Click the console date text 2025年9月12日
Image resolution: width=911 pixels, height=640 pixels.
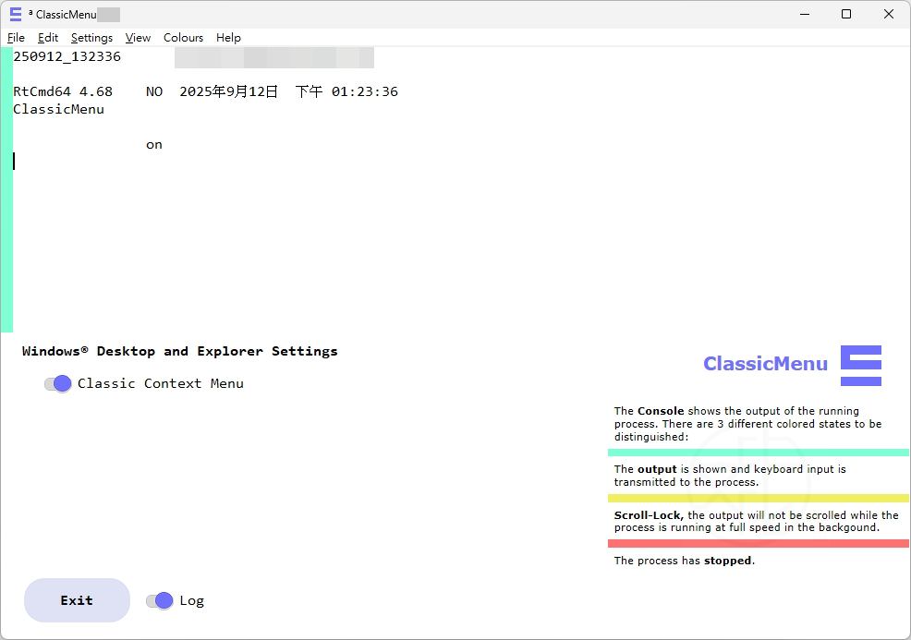(229, 91)
